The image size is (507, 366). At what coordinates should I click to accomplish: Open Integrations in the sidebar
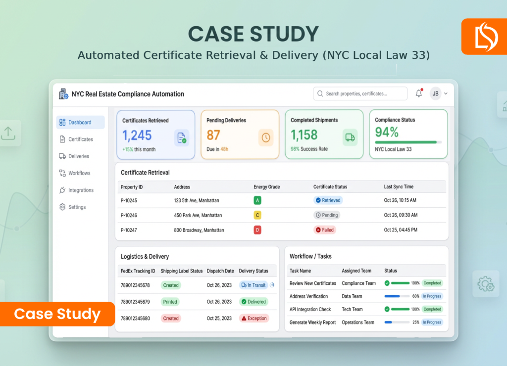pyautogui.click(x=81, y=190)
